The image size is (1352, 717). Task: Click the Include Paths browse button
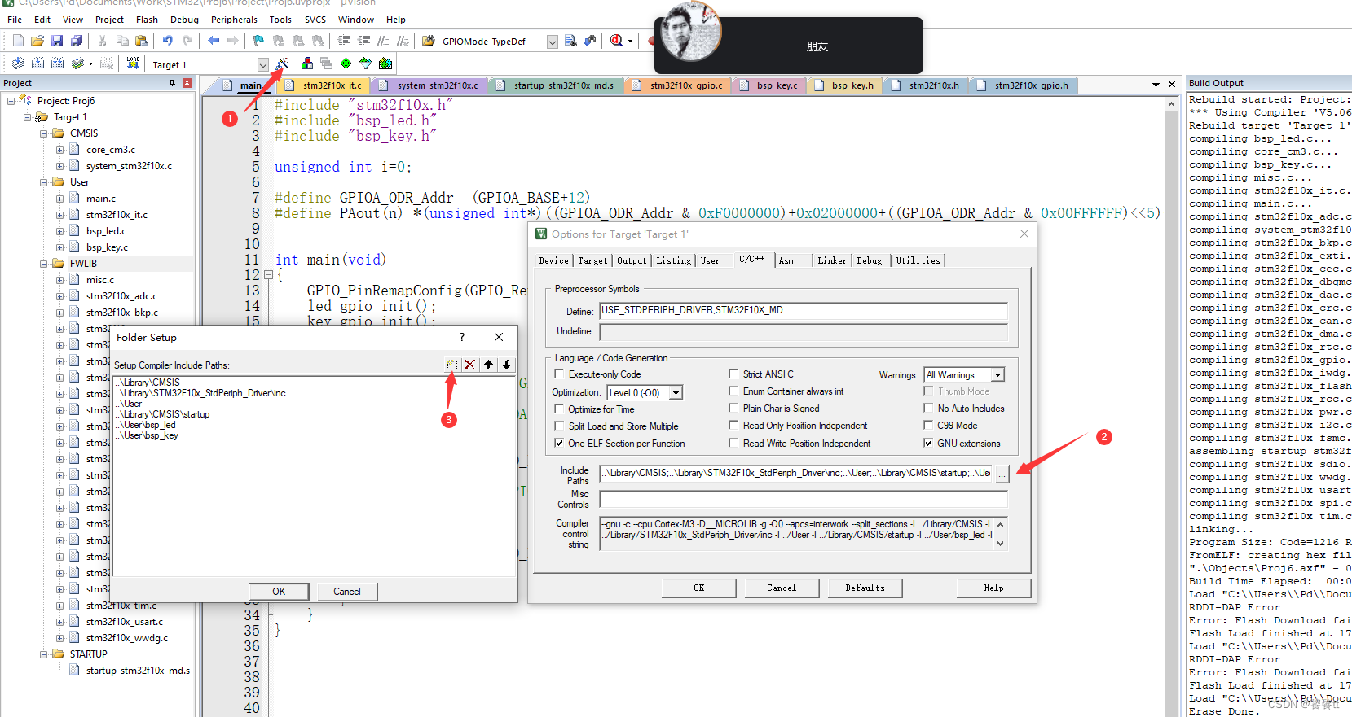point(1002,474)
